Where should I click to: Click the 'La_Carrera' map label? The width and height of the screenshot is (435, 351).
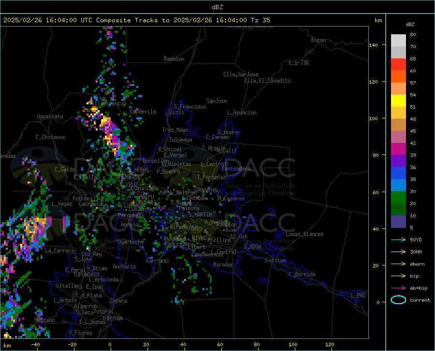(59, 251)
